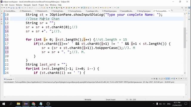191x107 pixels.
Task: Click the Open Perspective icon
Action: pyautogui.click(x=186, y=8)
